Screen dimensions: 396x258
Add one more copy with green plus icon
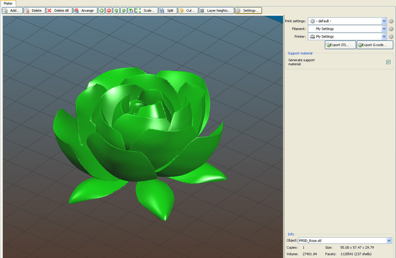point(101,10)
